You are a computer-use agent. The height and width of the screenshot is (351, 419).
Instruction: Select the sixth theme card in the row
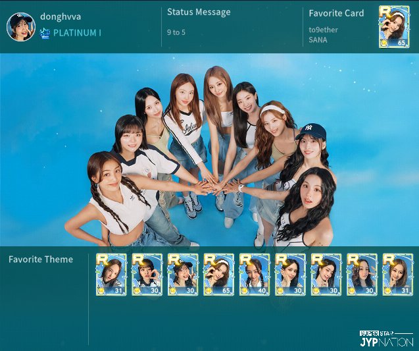click(x=290, y=275)
